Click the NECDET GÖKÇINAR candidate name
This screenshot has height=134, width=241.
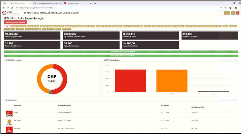coord(66,129)
